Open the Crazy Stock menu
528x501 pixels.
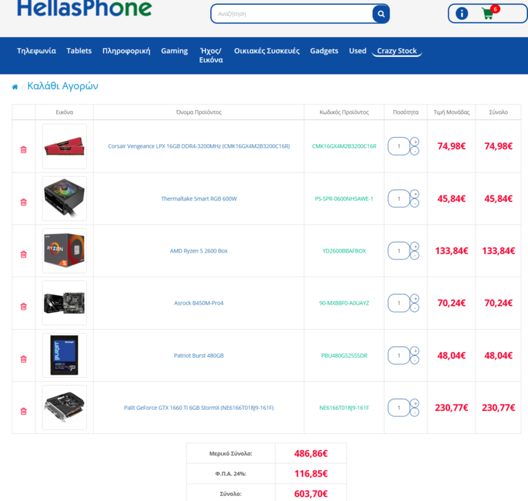tap(397, 51)
